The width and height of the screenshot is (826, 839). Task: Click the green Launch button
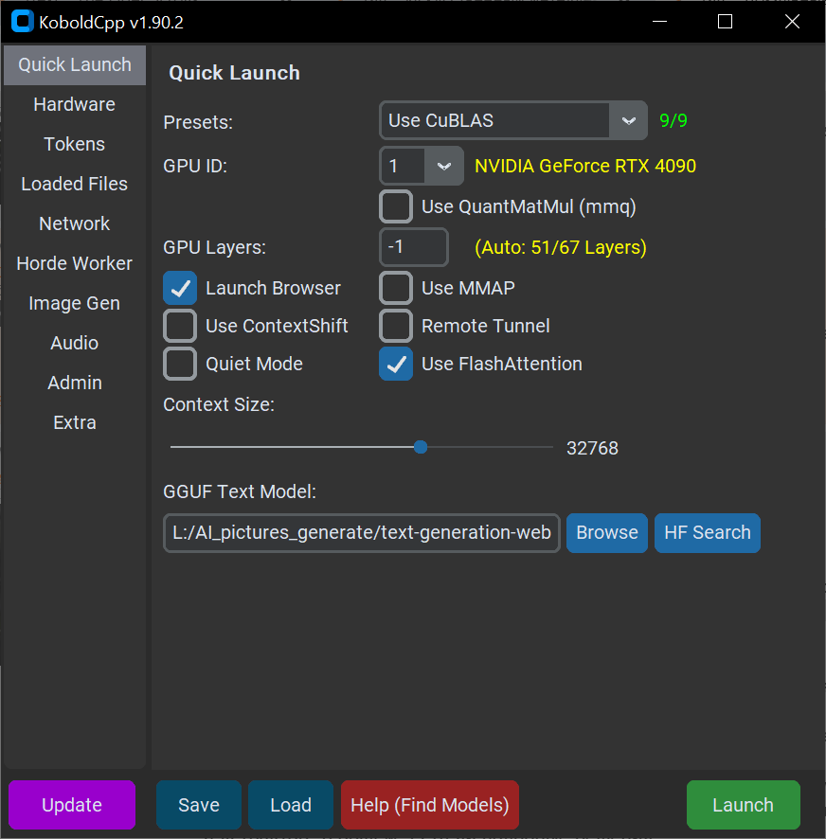(743, 805)
